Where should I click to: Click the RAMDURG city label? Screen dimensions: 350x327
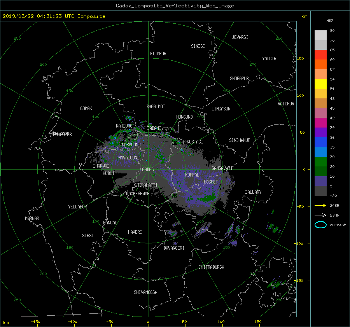coord(124,126)
